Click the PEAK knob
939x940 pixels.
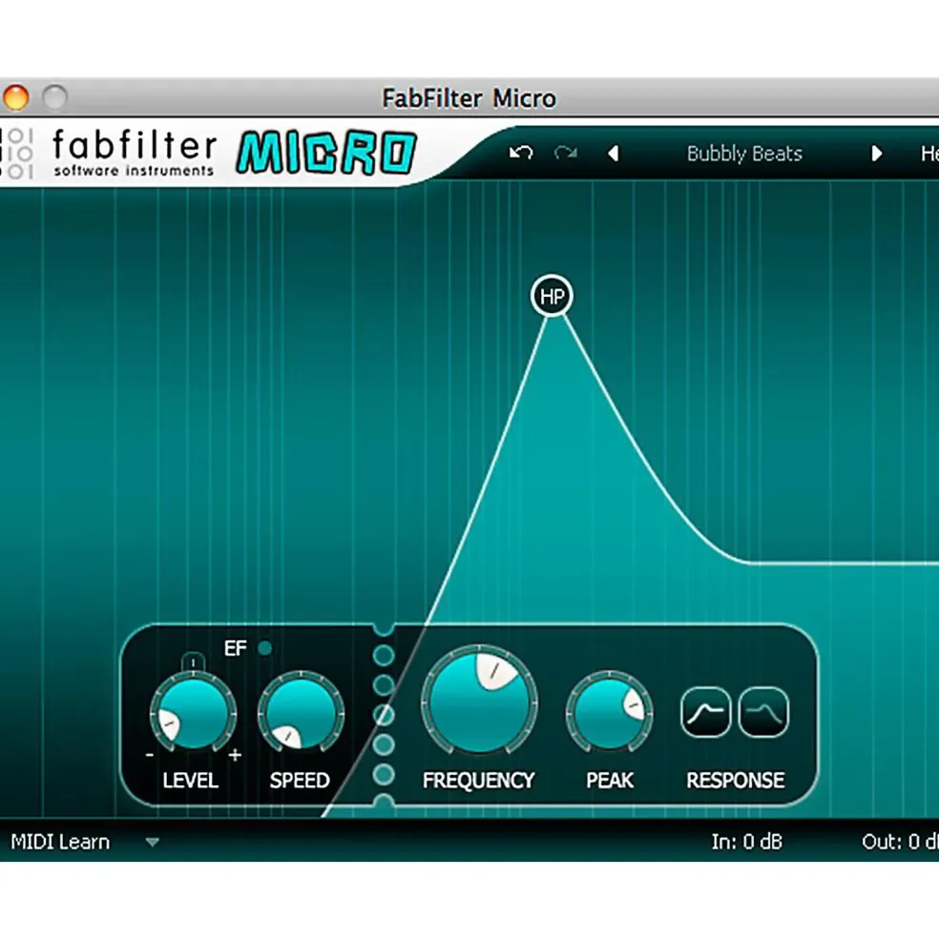609,712
